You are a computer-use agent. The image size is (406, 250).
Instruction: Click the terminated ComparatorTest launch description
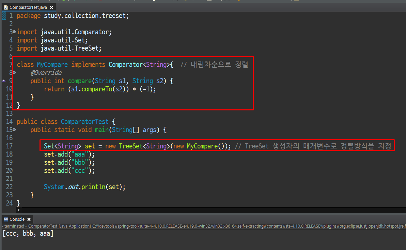click(204, 226)
